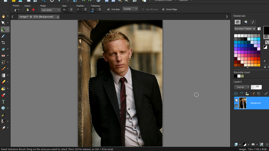Open the New Layer dropdown arrow
269x151 pixels.
(240, 145)
